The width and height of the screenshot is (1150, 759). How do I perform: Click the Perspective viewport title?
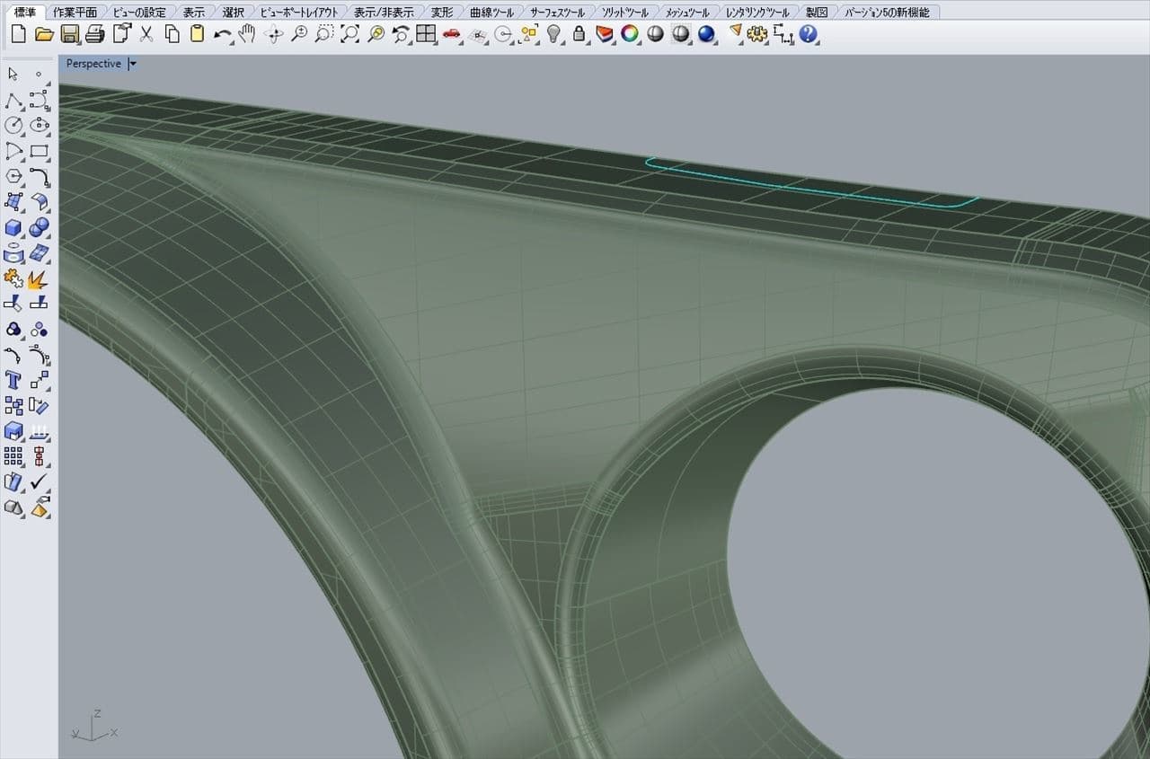93,64
